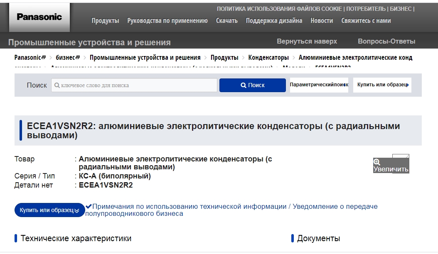Open Поддержка дизайна menu
438x254 pixels.
tap(274, 20)
